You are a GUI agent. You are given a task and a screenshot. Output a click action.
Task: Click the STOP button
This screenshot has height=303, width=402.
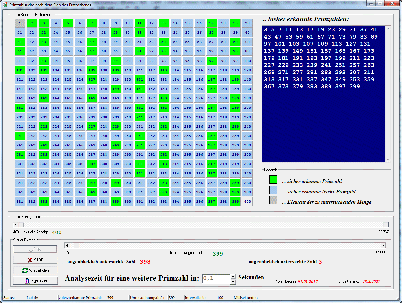(x=35, y=260)
